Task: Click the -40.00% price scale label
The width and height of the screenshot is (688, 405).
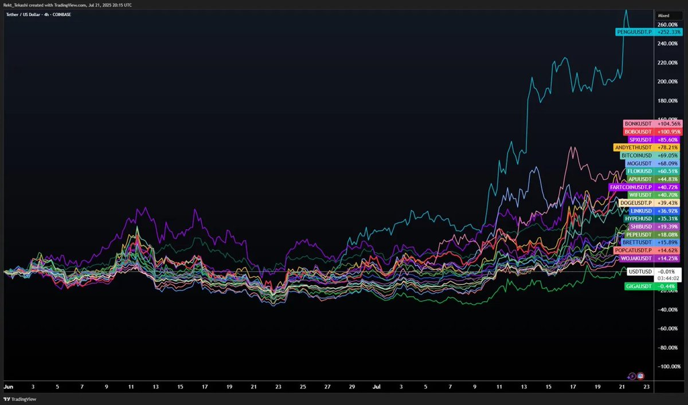Action: pyautogui.click(x=669, y=309)
